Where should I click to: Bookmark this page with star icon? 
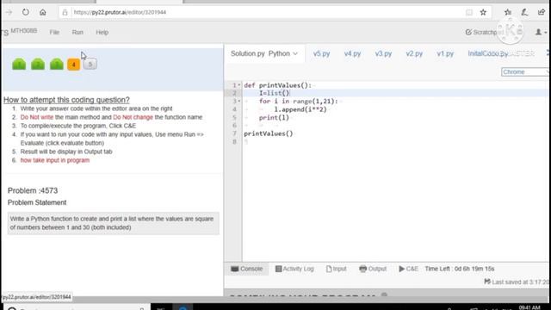[483, 12]
